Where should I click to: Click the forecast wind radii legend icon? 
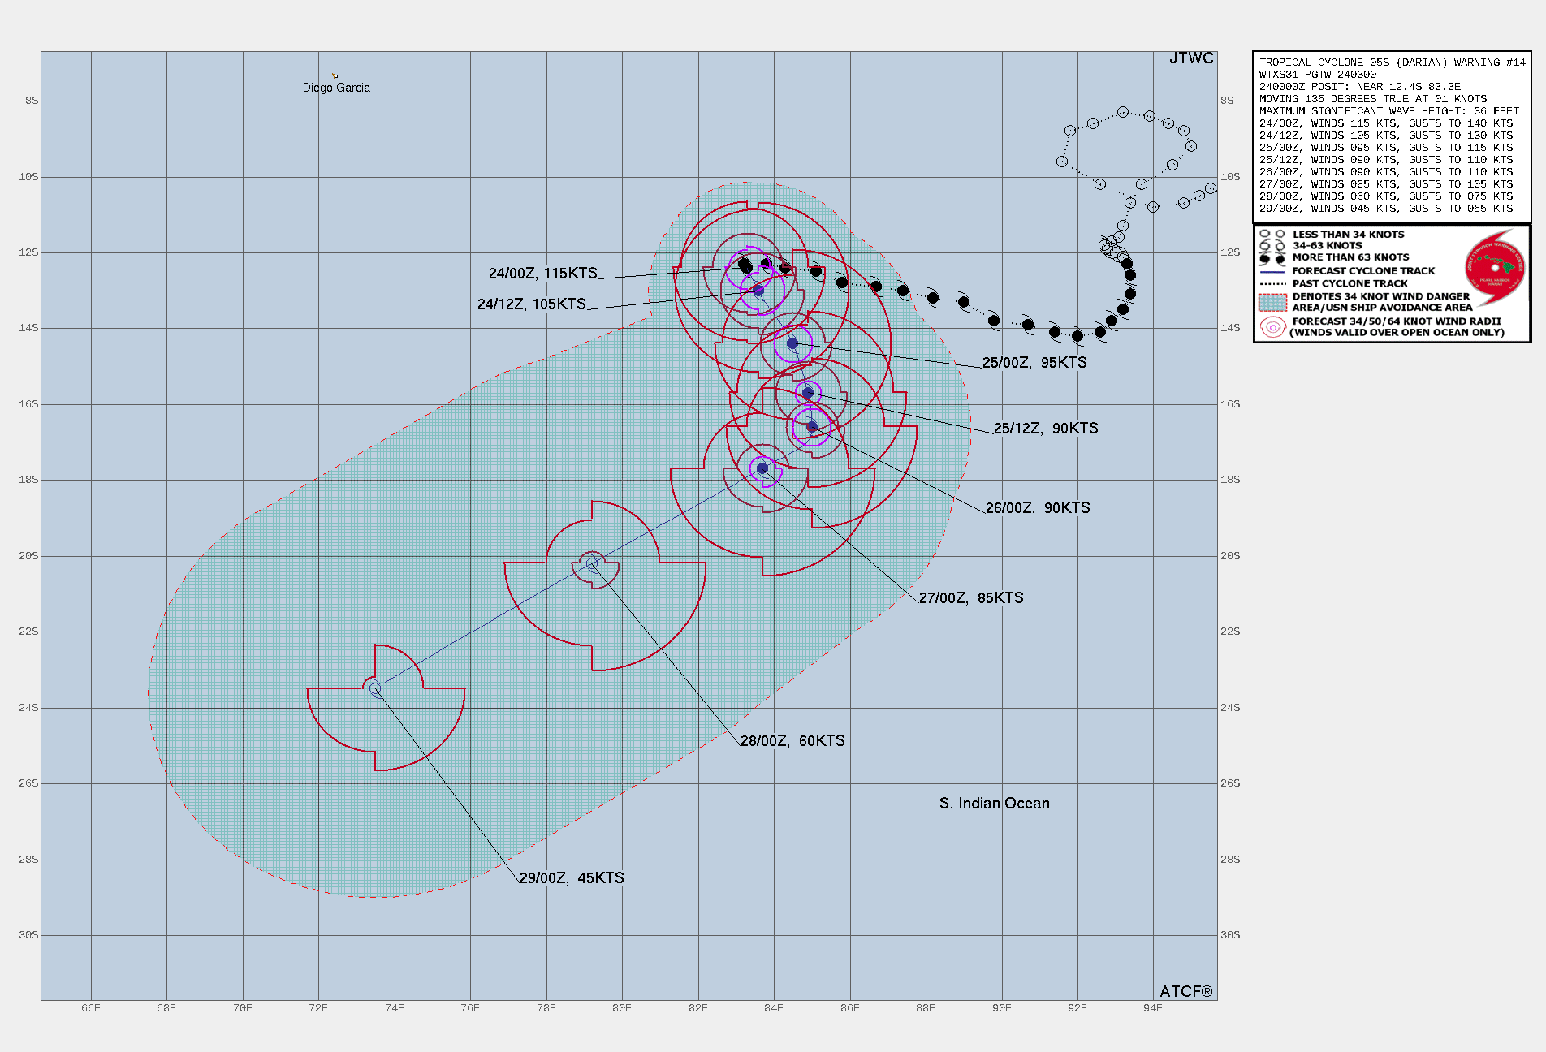[1272, 327]
